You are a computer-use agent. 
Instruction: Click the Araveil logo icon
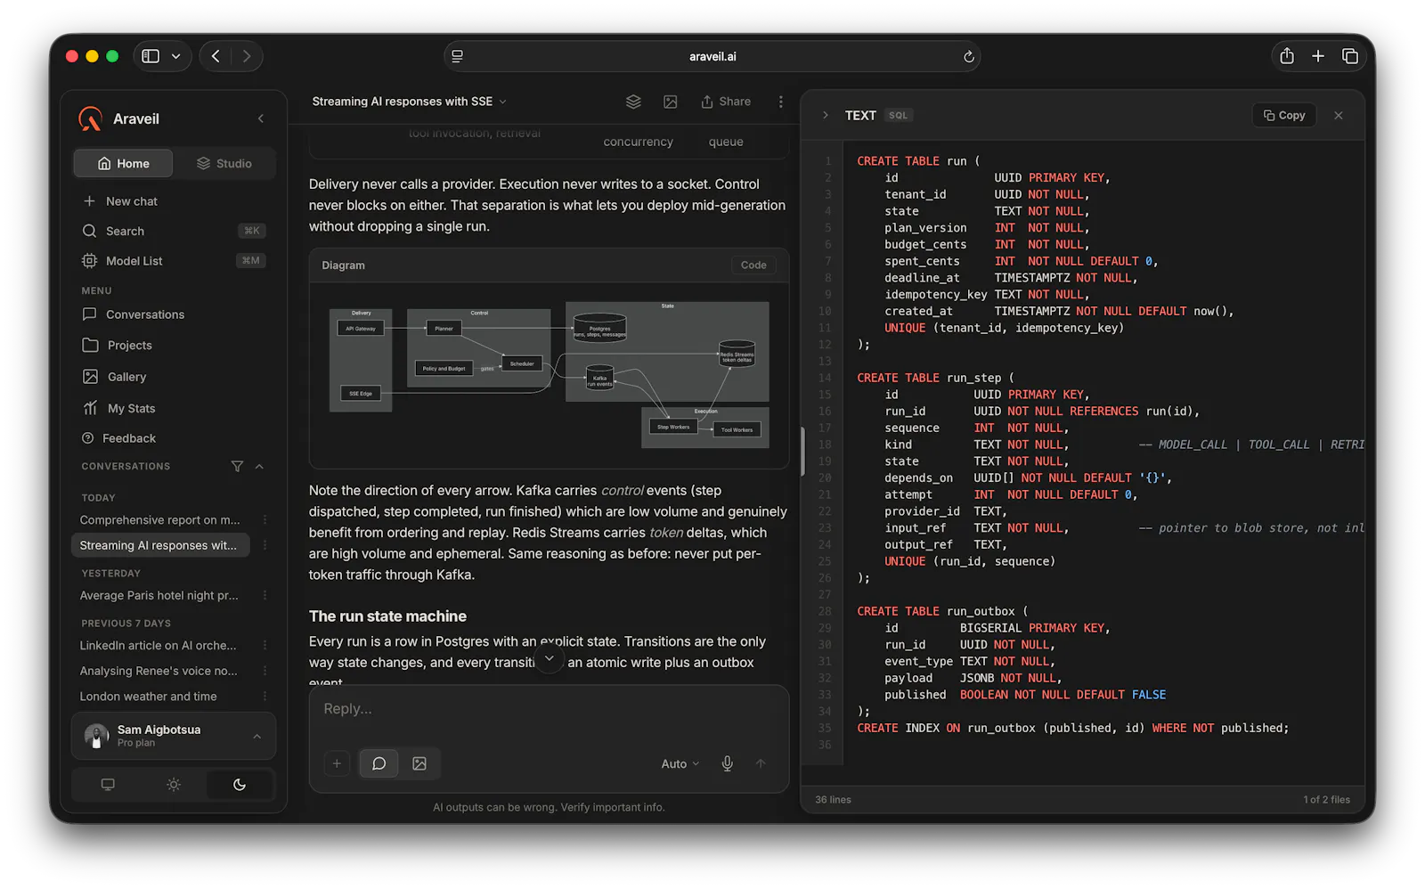click(x=90, y=118)
